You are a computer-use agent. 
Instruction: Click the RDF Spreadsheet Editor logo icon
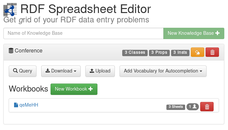click(x=10, y=10)
